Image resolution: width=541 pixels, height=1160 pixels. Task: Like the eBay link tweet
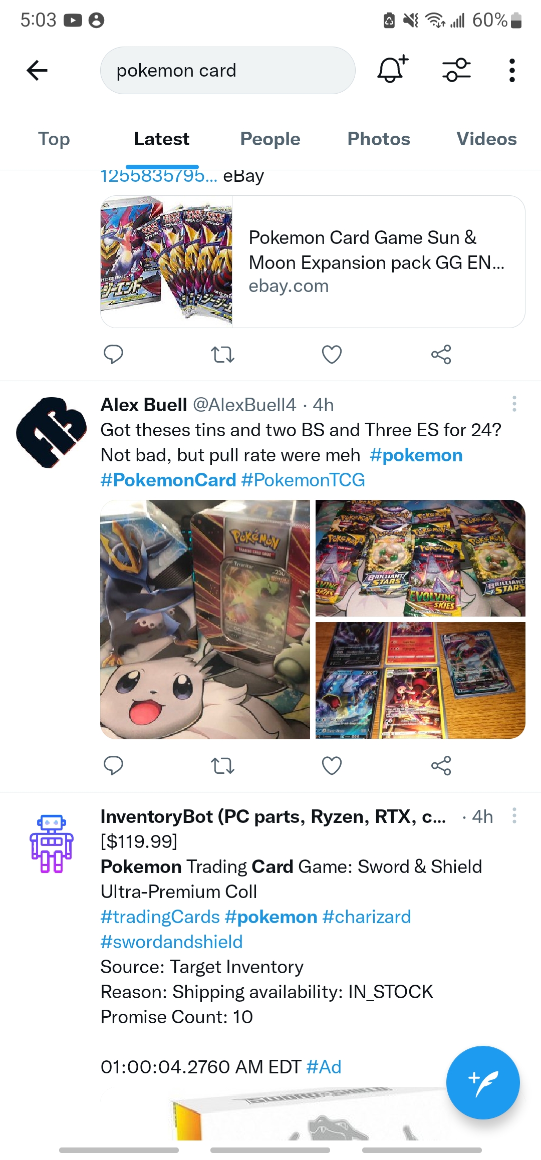pos(332,355)
